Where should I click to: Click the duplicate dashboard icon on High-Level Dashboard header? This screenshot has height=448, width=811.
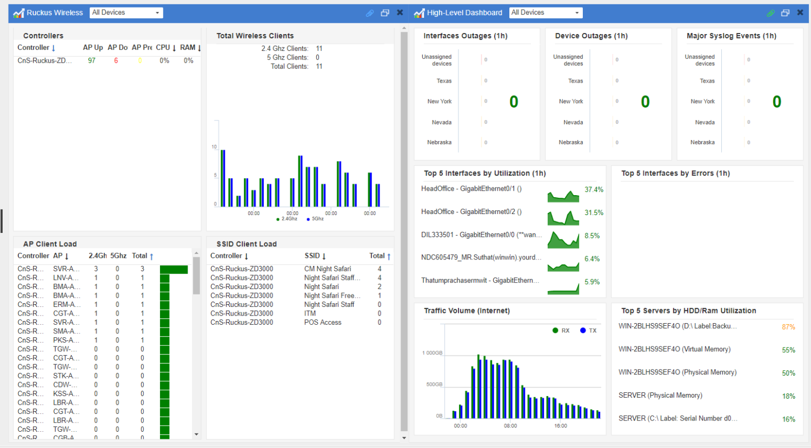coord(785,12)
